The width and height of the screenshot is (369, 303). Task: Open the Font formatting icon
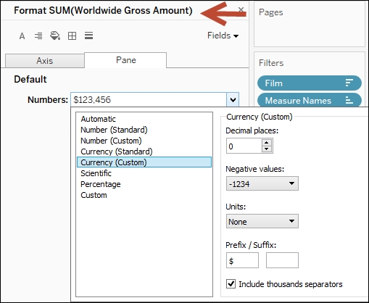click(x=22, y=36)
